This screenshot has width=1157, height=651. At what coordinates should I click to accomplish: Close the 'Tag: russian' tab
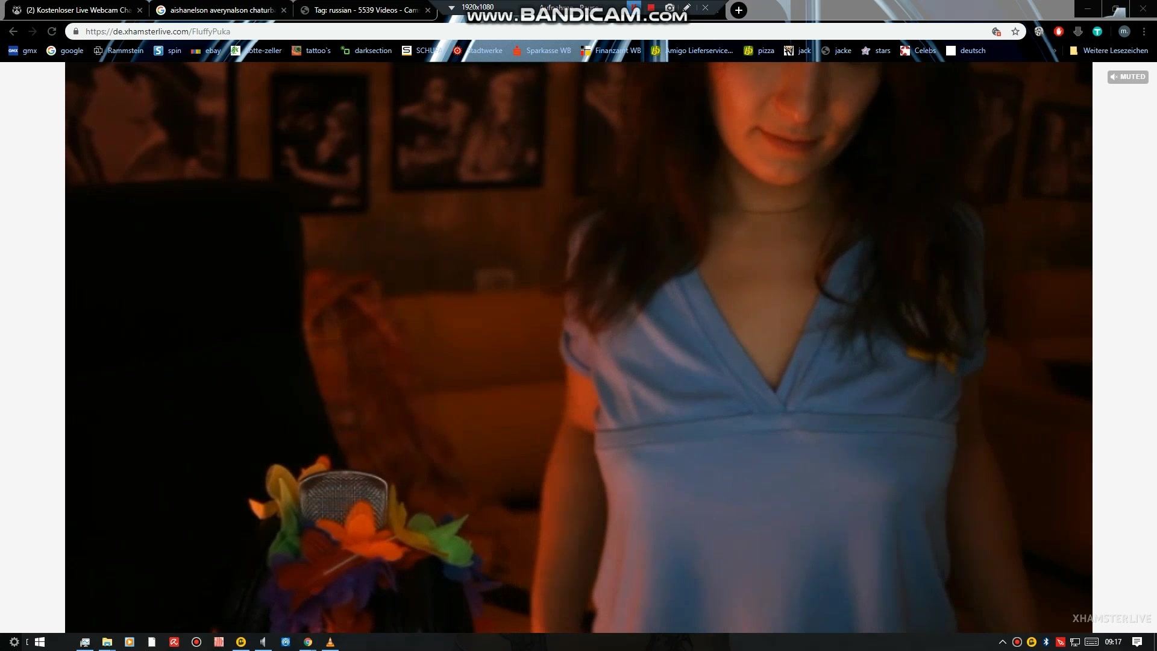click(x=428, y=10)
